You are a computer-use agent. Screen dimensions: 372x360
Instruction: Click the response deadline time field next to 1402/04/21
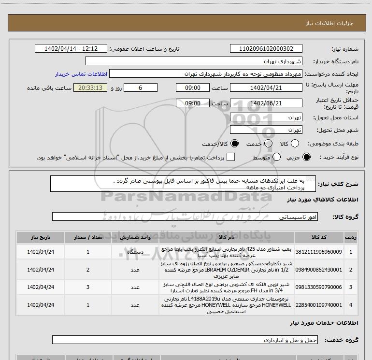(193, 87)
